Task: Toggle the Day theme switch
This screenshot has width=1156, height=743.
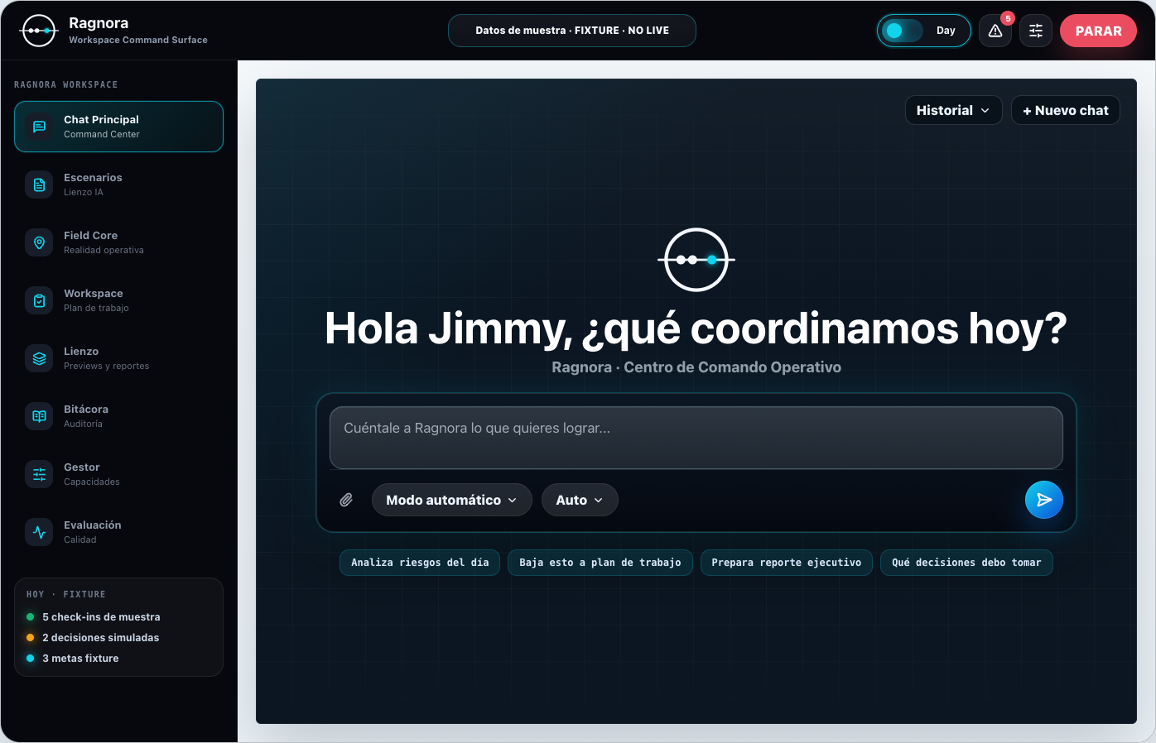Action: pos(924,31)
